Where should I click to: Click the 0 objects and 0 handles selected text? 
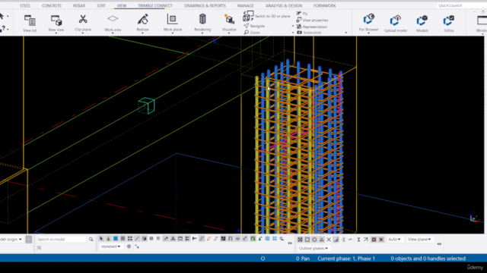(x=428, y=259)
